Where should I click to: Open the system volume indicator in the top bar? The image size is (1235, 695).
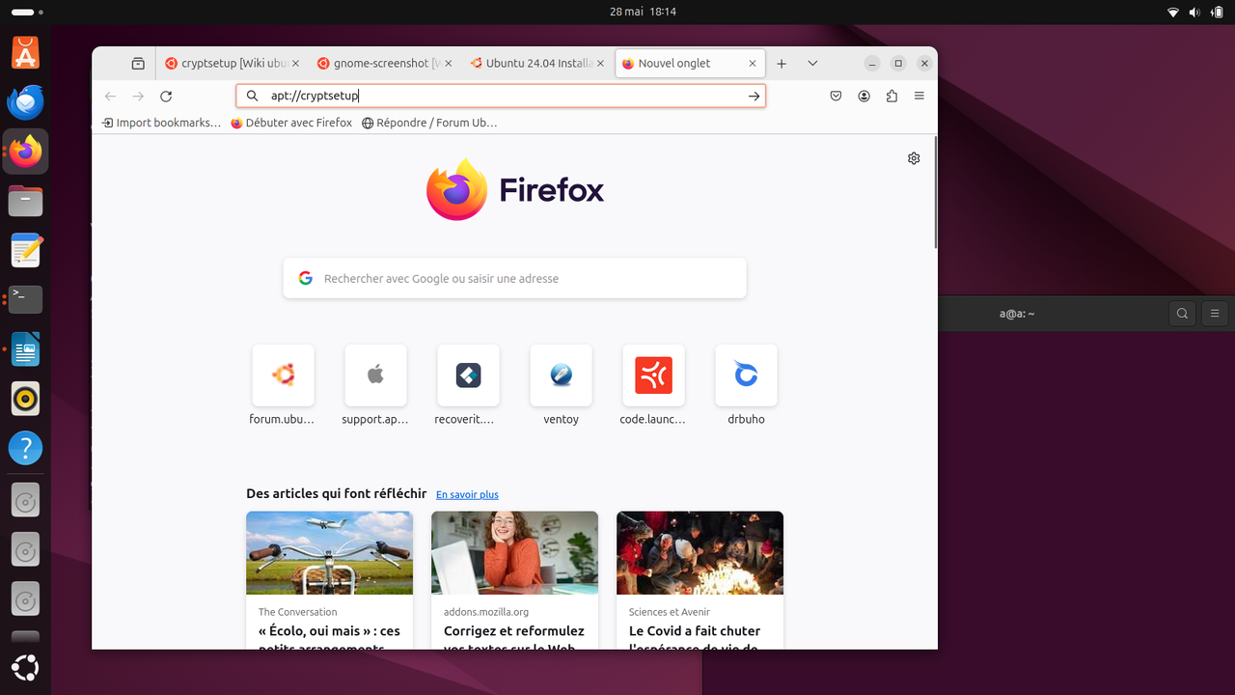[1194, 13]
